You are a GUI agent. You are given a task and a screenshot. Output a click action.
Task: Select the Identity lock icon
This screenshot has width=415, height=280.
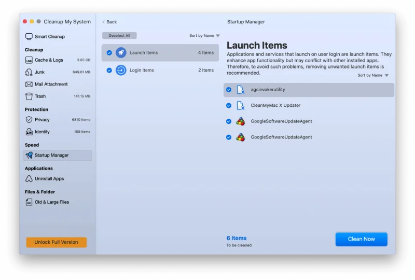(29, 132)
